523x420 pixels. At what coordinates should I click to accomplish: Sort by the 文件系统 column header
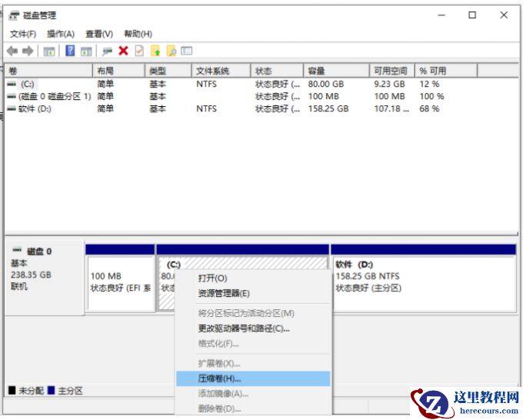[x=222, y=71]
